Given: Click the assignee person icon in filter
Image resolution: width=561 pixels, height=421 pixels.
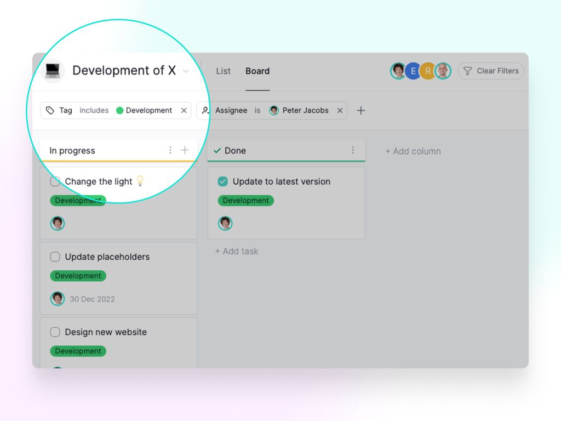Looking at the screenshot, I should (x=205, y=110).
